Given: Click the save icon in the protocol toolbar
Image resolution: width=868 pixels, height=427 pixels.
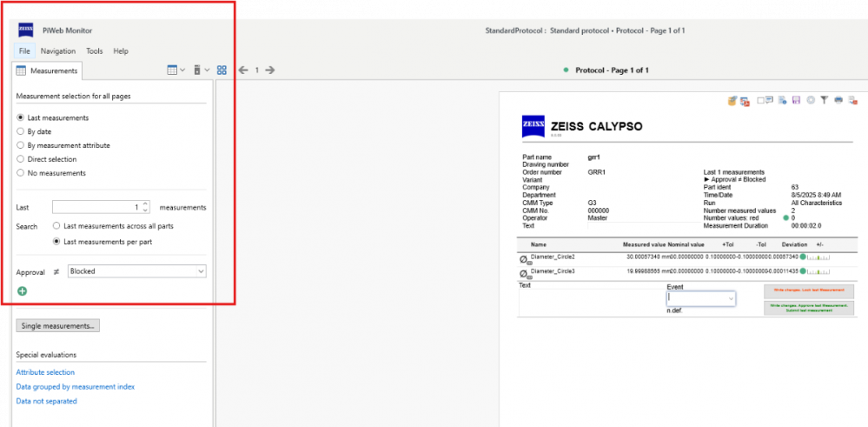Looking at the screenshot, I should tap(797, 101).
